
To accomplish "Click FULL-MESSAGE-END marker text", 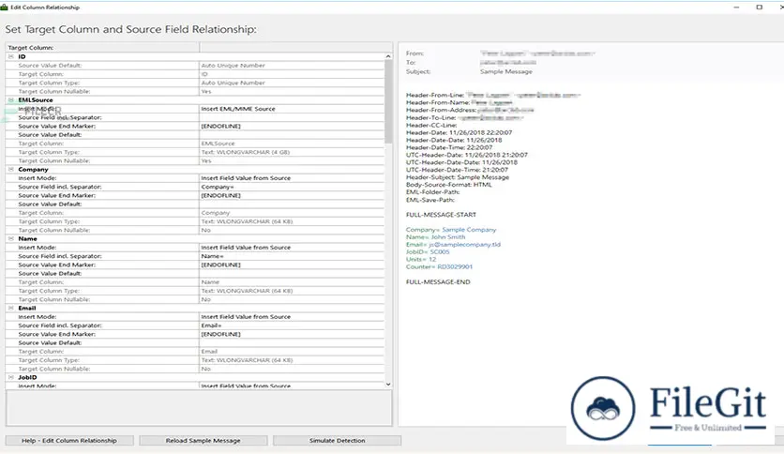I will 438,282.
